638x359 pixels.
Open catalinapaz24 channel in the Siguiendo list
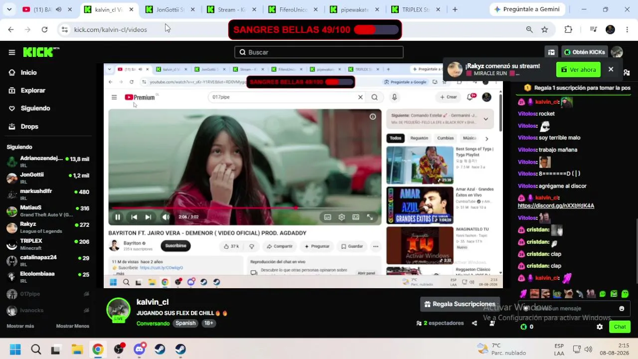click(x=48, y=260)
